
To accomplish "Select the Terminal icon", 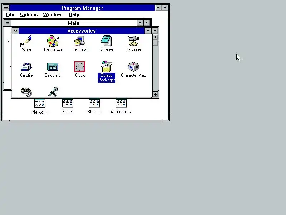I will [80, 41].
